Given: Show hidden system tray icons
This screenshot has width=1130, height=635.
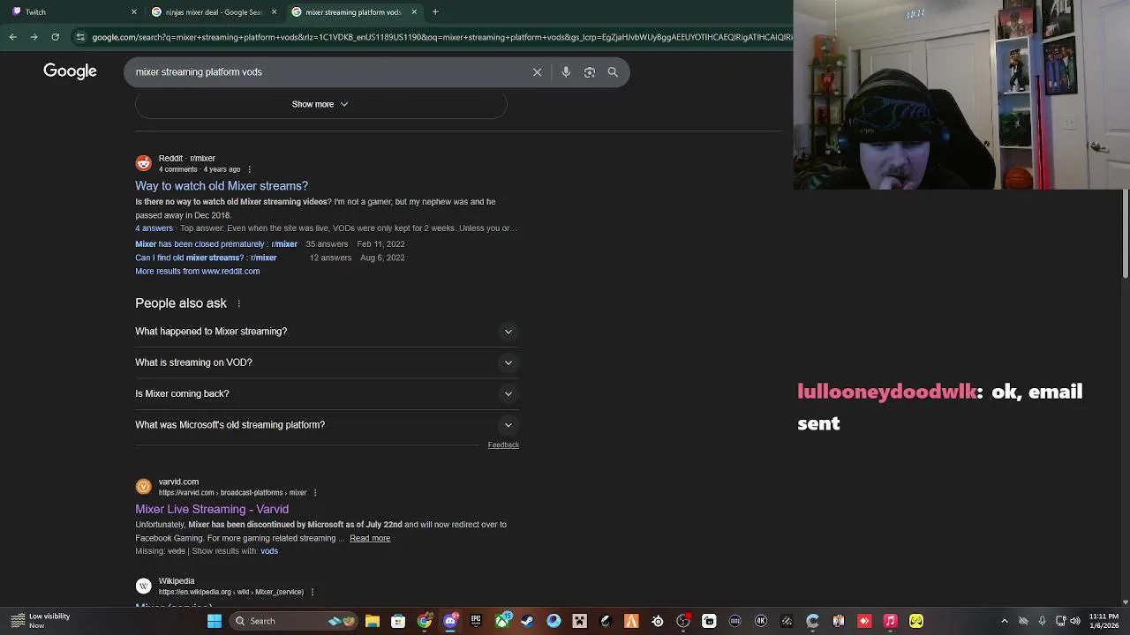Looking at the screenshot, I should coord(1004,621).
